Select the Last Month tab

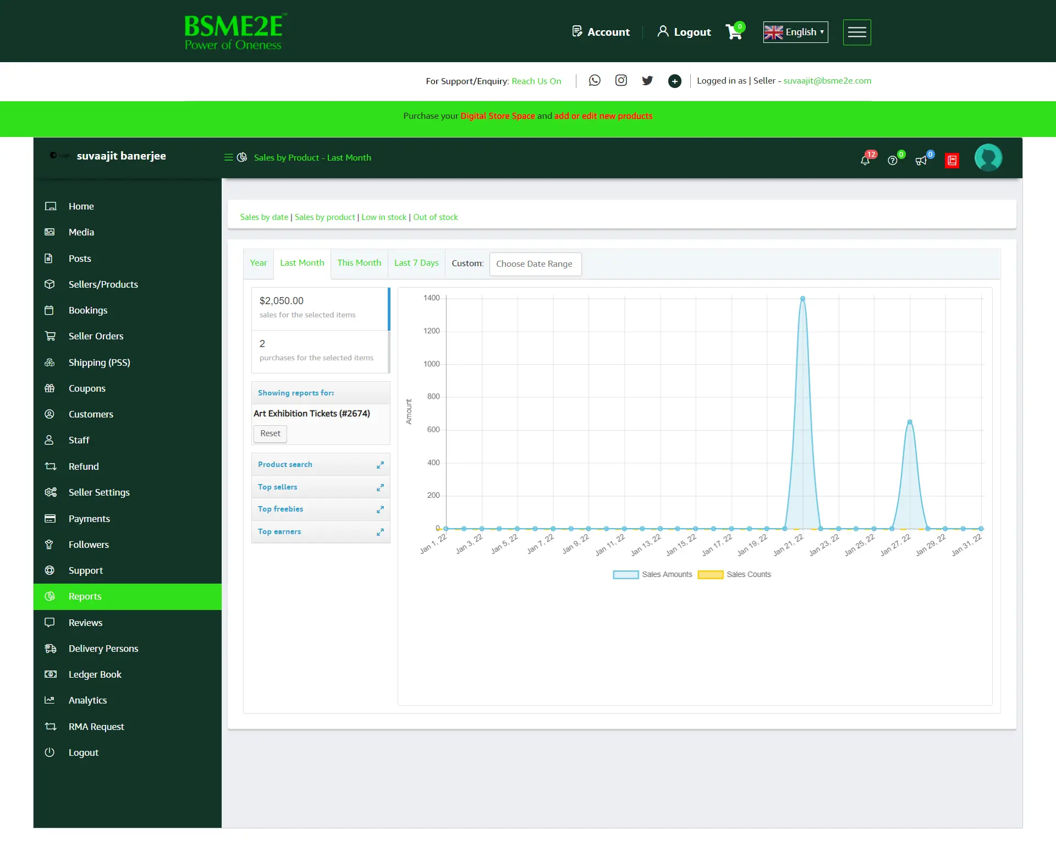(302, 263)
